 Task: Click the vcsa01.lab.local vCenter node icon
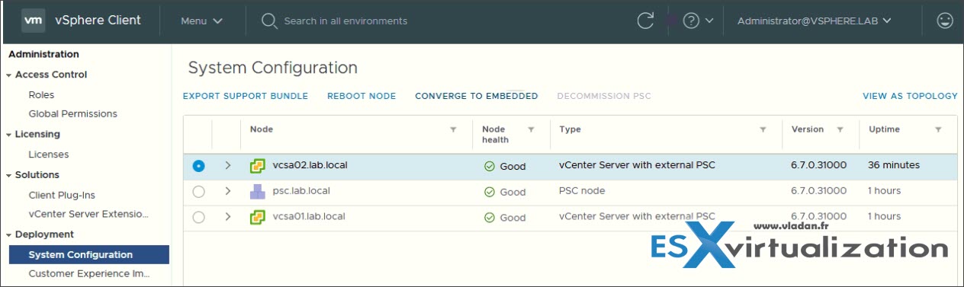pyautogui.click(x=258, y=217)
